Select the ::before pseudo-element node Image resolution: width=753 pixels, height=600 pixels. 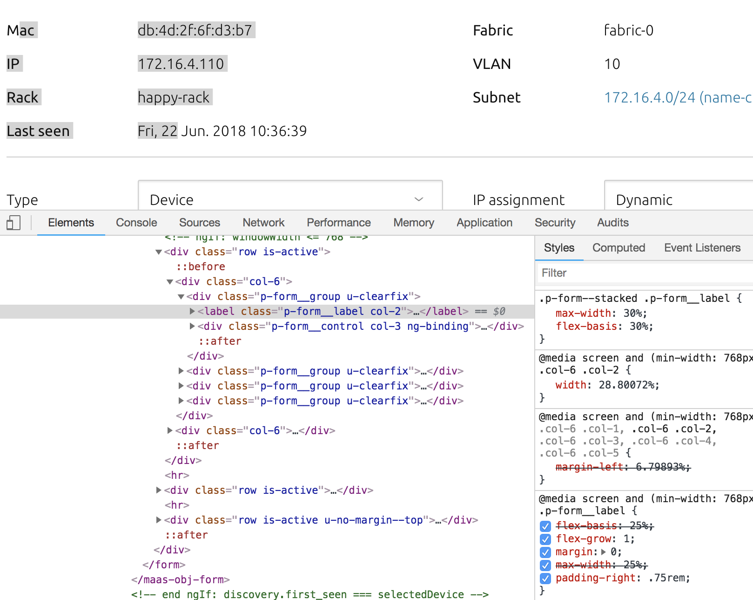[x=201, y=267]
